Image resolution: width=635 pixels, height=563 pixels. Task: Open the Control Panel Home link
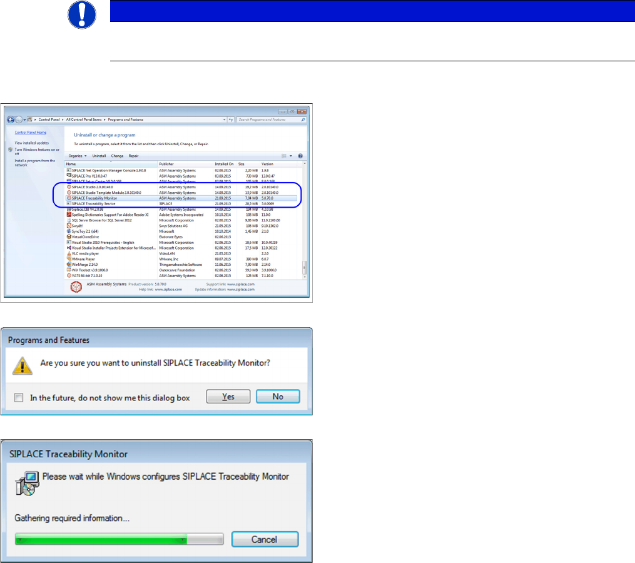point(31,133)
